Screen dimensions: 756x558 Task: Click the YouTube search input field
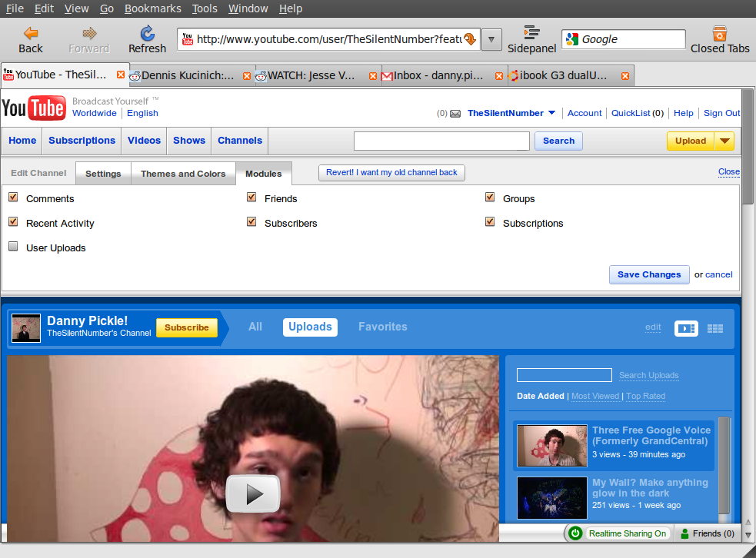click(441, 141)
